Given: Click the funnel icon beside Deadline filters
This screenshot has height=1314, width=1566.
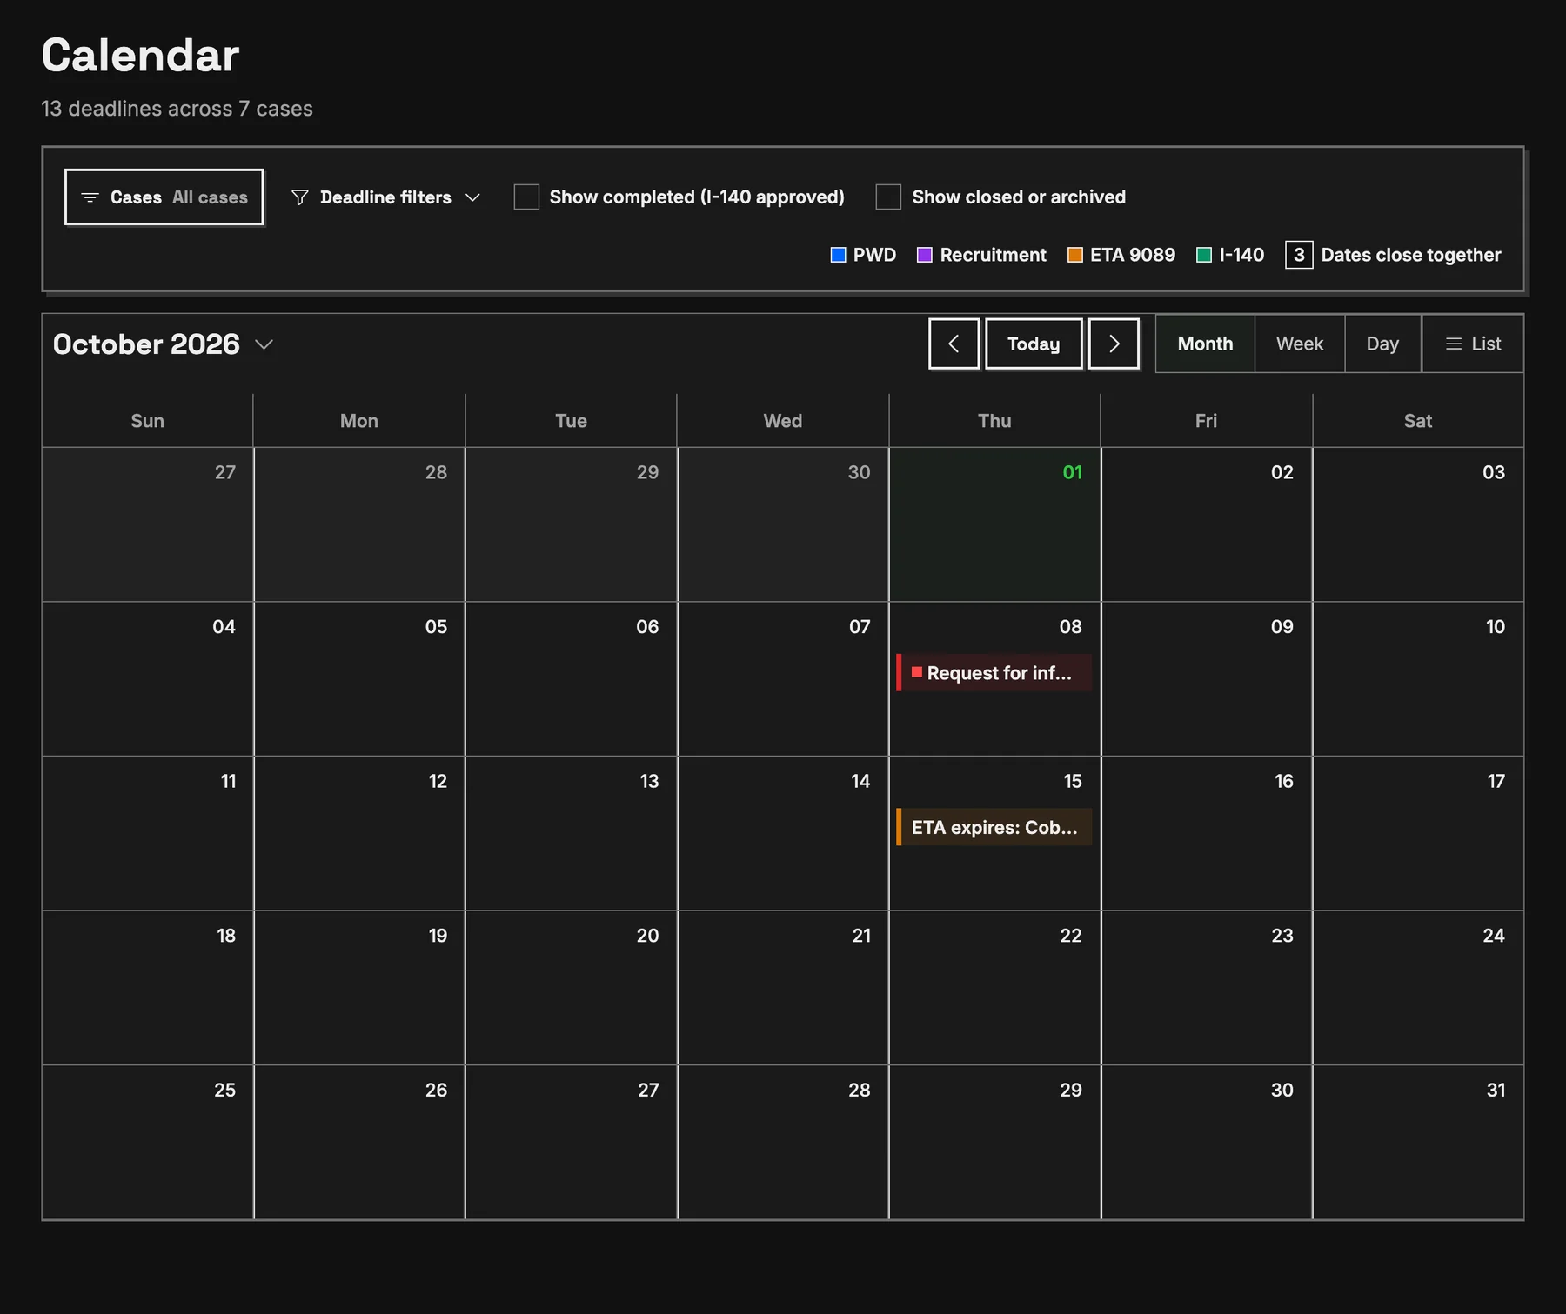Looking at the screenshot, I should (x=299, y=197).
